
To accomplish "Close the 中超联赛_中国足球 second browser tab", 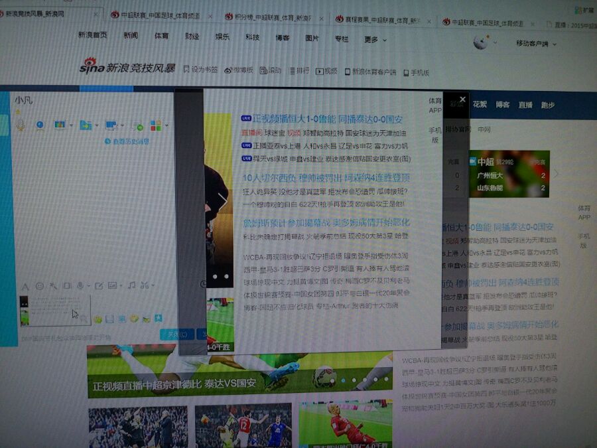I will [x=210, y=17].
